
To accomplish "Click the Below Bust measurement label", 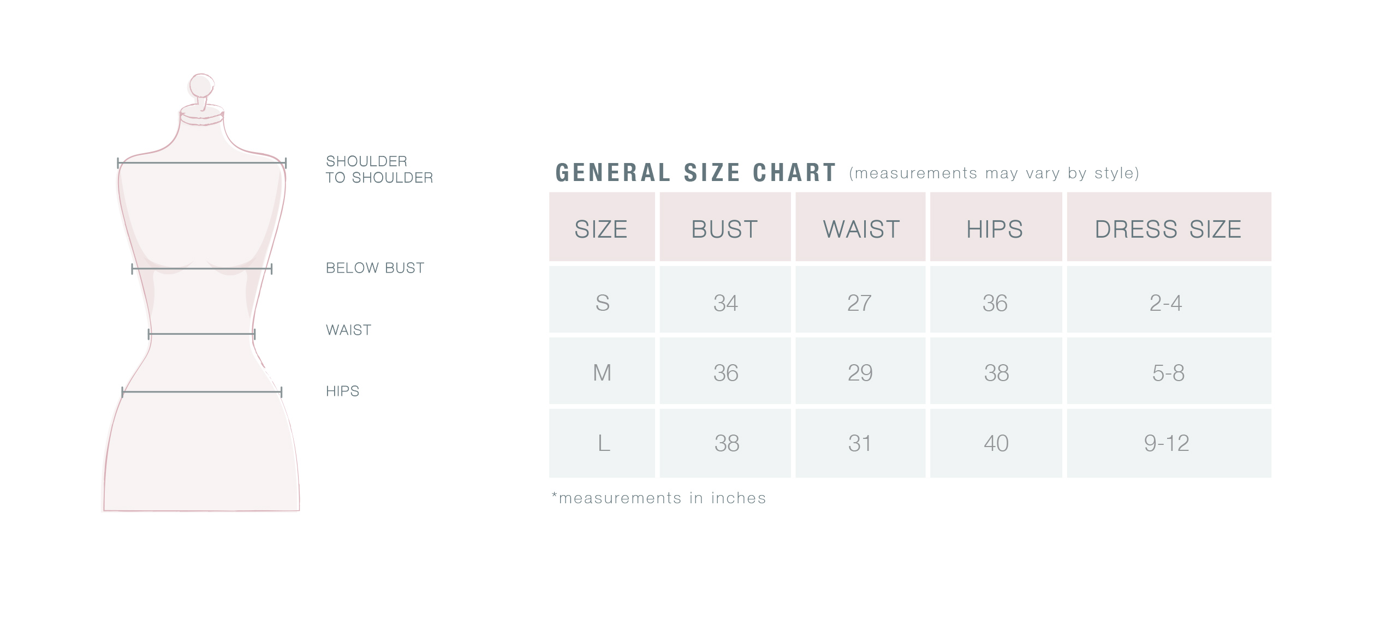I will 374,268.
